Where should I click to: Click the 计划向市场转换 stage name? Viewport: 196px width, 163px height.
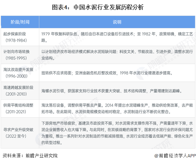17,52
